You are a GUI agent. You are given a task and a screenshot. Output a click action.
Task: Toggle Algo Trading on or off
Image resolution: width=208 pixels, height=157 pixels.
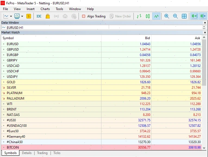94,16
